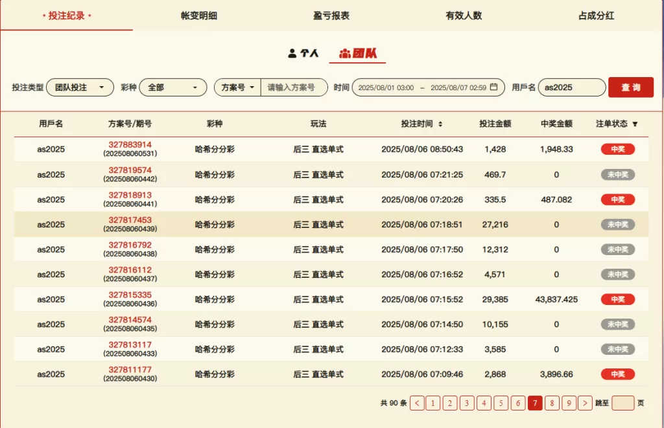This screenshot has width=664, height=428.
Task: Click 中奖 badge in 327818913 row
Action: point(618,199)
